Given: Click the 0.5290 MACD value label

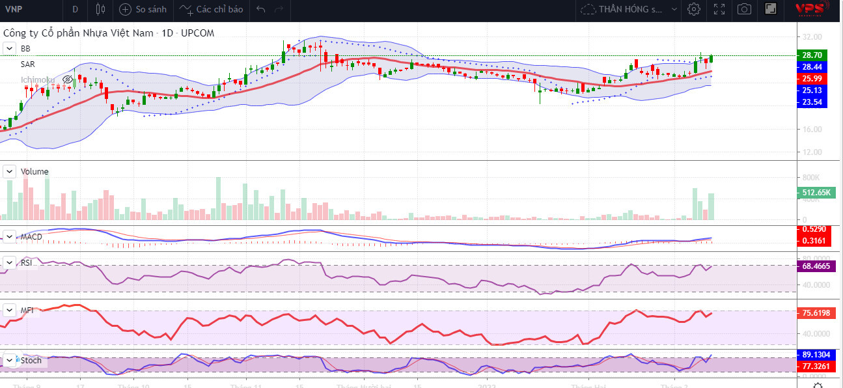Looking at the screenshot, I should [814, 229].
